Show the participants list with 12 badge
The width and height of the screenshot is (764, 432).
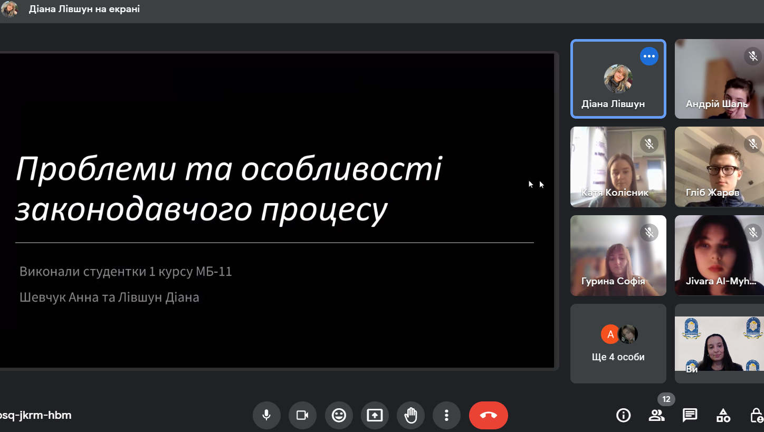coord(656,415)
